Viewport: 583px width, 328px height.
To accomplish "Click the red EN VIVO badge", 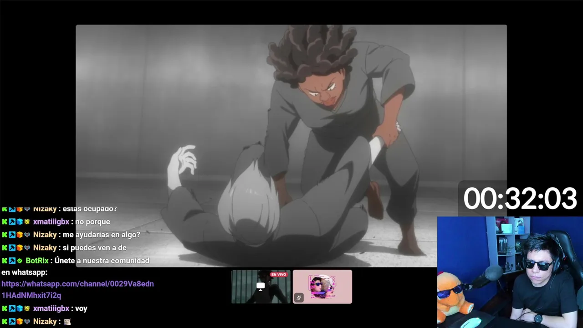I will [278, 274].
